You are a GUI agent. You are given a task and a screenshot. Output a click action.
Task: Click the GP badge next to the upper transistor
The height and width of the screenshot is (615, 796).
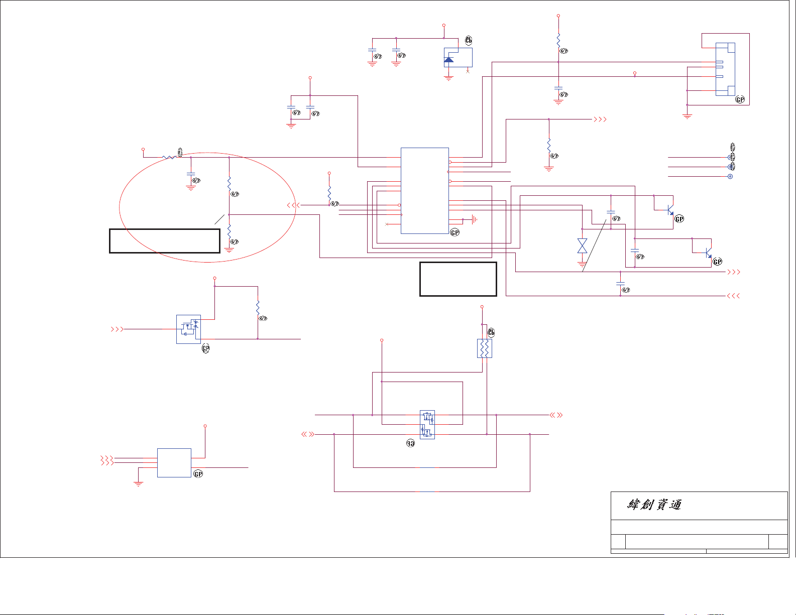click(x=679, y=219)
